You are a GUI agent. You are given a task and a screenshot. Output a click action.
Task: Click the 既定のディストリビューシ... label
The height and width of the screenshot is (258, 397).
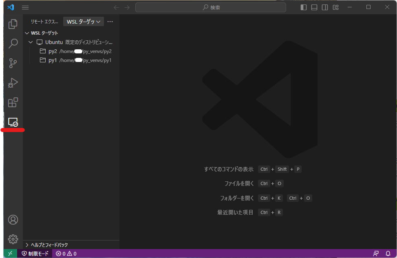[89, 42]
